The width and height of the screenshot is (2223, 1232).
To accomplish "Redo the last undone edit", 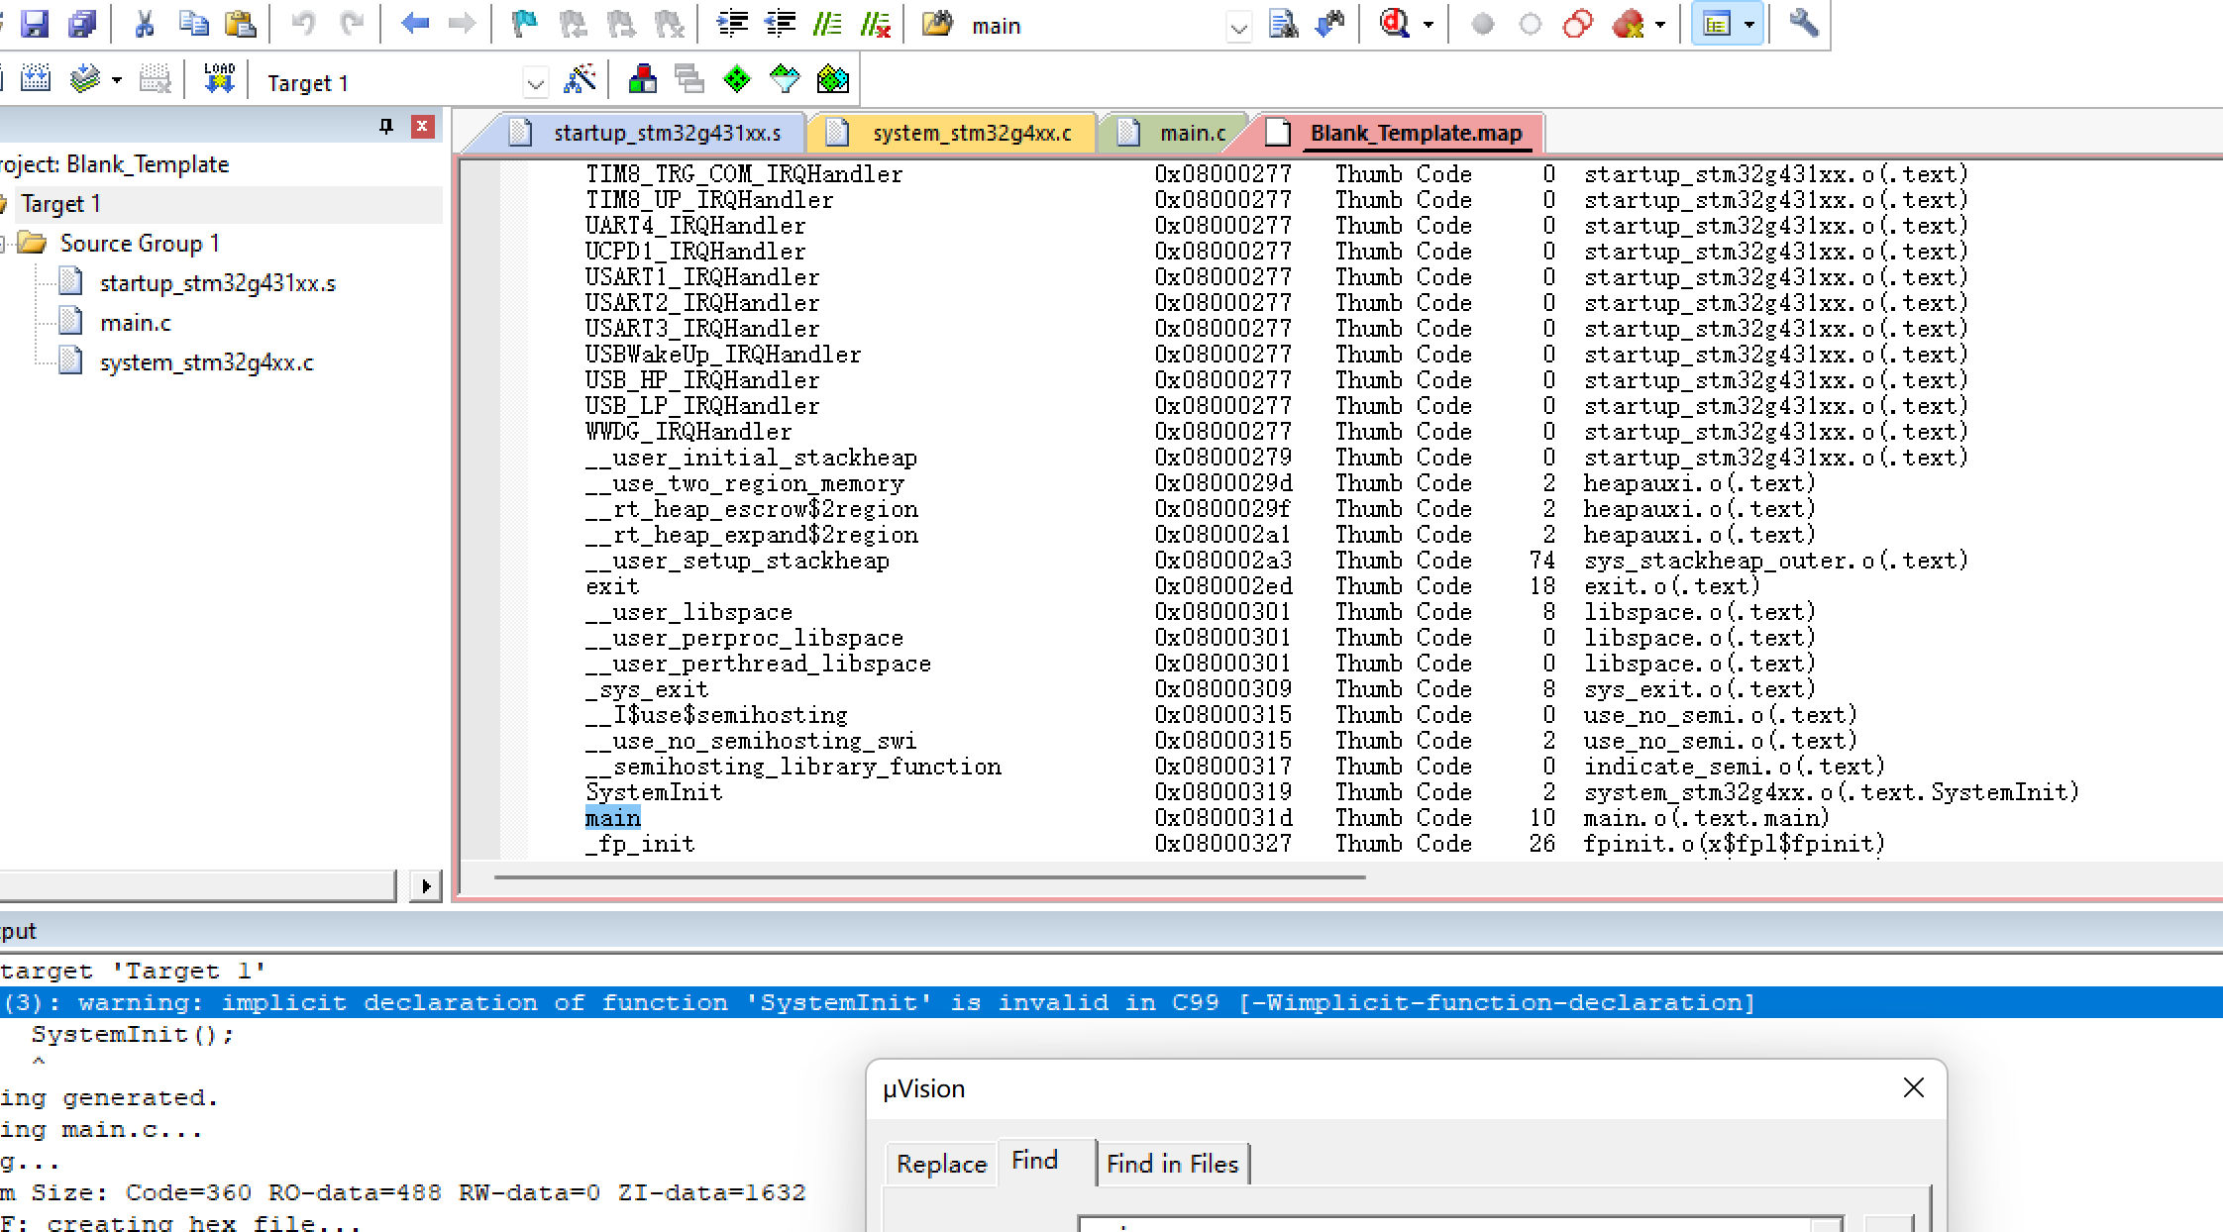I will tap(352, 24).
